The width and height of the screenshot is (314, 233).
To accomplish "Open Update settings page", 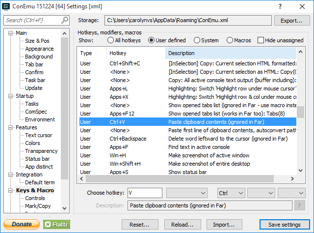I will (34, 88).
